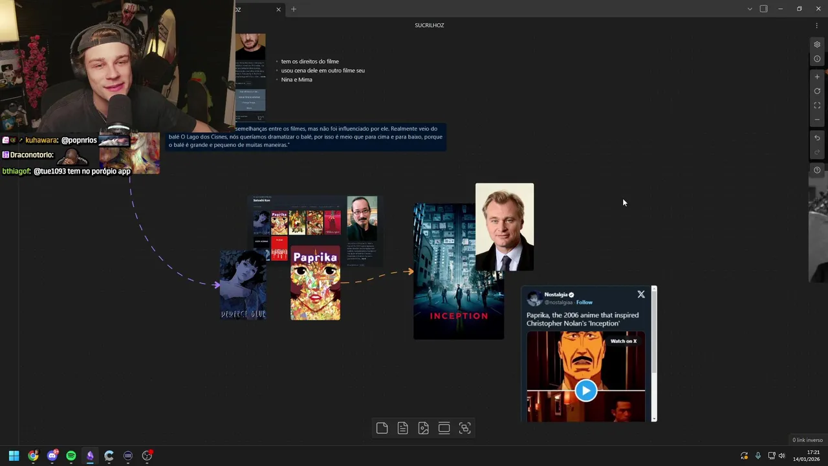Open Obsidian from taskbar
The height and width of the screenshot is (466, 828).
click(x=90, y=456)
